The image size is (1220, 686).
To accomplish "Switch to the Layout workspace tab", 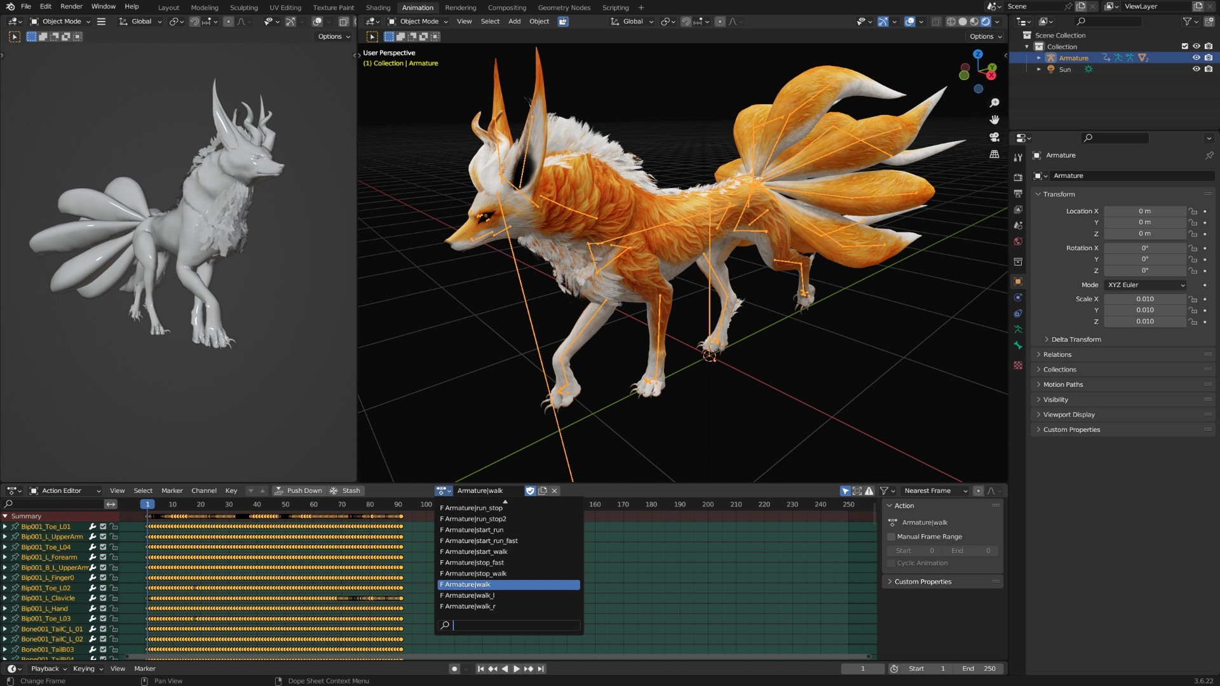I will (x=168, y=8).
